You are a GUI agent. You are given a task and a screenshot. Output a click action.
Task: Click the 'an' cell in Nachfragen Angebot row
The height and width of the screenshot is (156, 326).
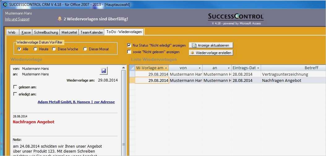[x=217, y=80]
